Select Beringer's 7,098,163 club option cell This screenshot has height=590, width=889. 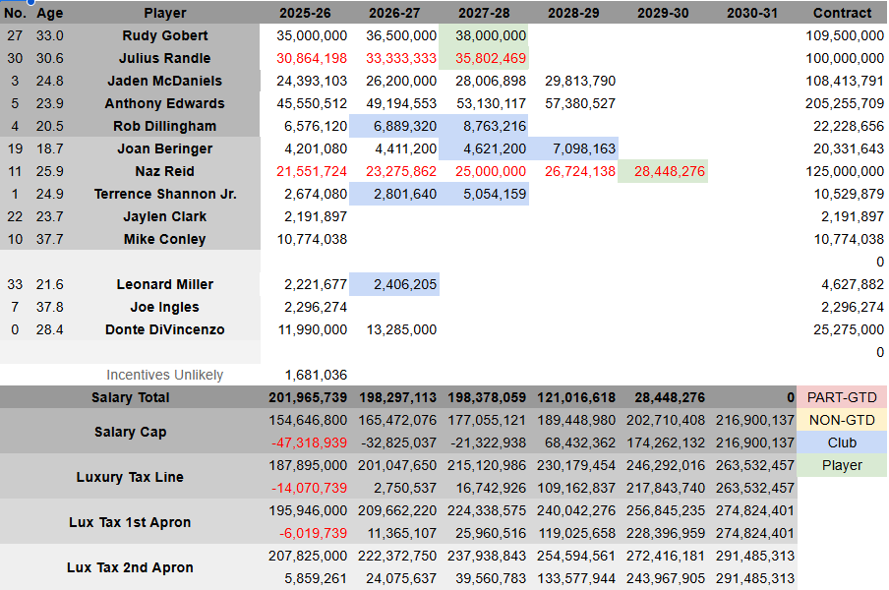pos(573,148)
